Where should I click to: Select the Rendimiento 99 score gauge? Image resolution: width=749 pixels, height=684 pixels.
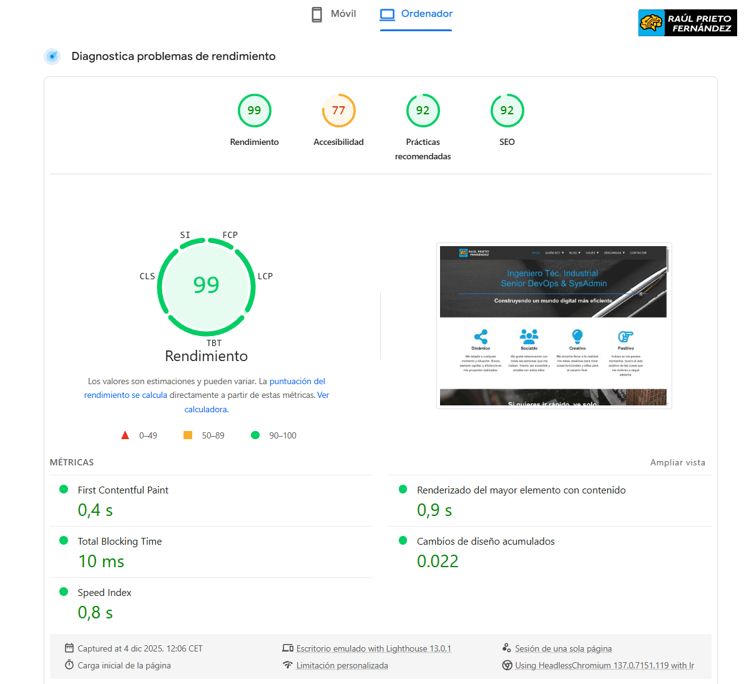(254, 111)
